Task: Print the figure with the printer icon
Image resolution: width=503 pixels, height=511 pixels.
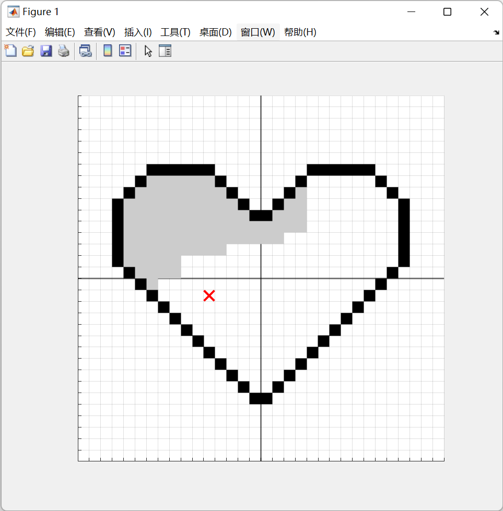Action: click(x=64, y=51)
